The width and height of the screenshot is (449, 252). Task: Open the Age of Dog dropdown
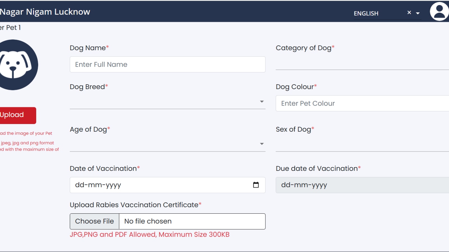pos(262,144)
